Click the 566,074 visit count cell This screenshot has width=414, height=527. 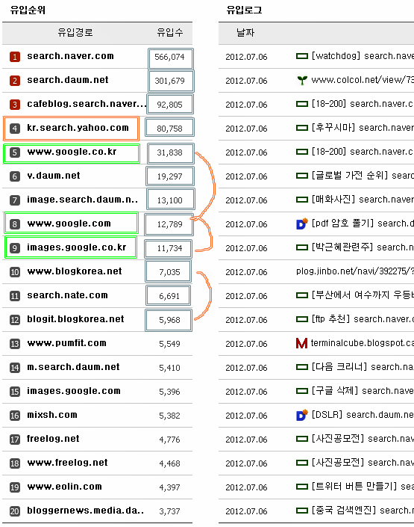pos(171,58)
